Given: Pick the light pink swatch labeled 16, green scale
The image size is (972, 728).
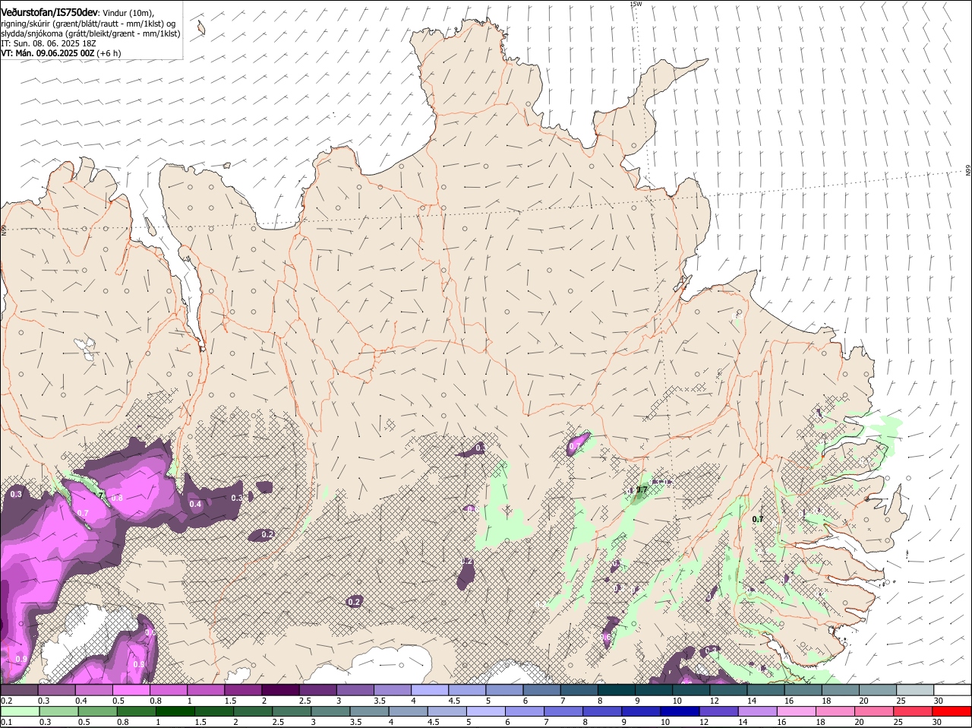Looking at the screenshot, I should coord(795,713).
